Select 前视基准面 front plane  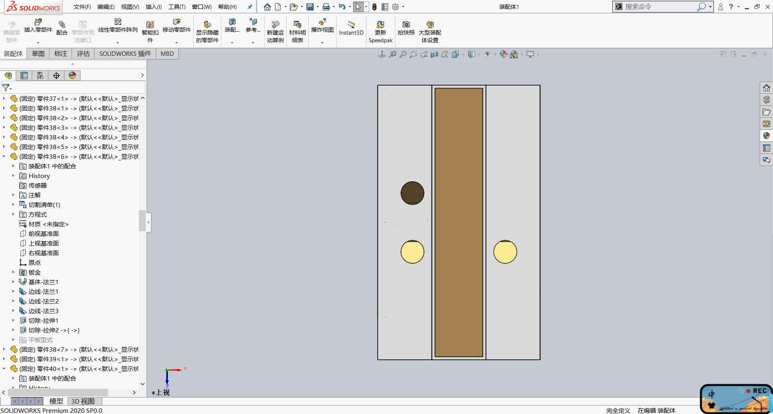(x=43, y=234)
